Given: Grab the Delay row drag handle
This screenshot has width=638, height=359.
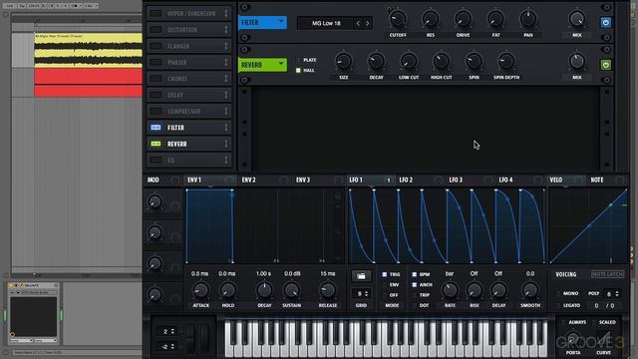Looking at the screenshot, I should (x=226, y=95).
